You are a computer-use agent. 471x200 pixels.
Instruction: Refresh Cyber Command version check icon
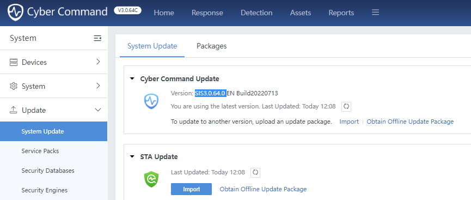[x=346, y=106]
